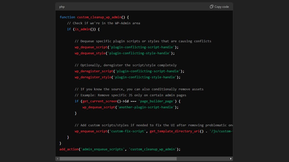This screenshot has width=289, height=162.
Task: Click the wp_deregister_script function call
Action: pyautogui.click(x=94, y=71)
